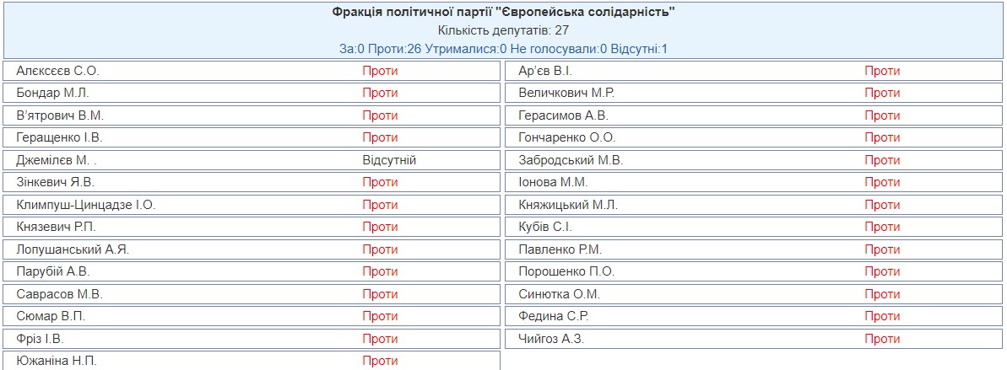This screenshot has height=370, width=1007.
Task: Click the 'Відсутній' status for Джемілєв
Action: tap(389, 159)
